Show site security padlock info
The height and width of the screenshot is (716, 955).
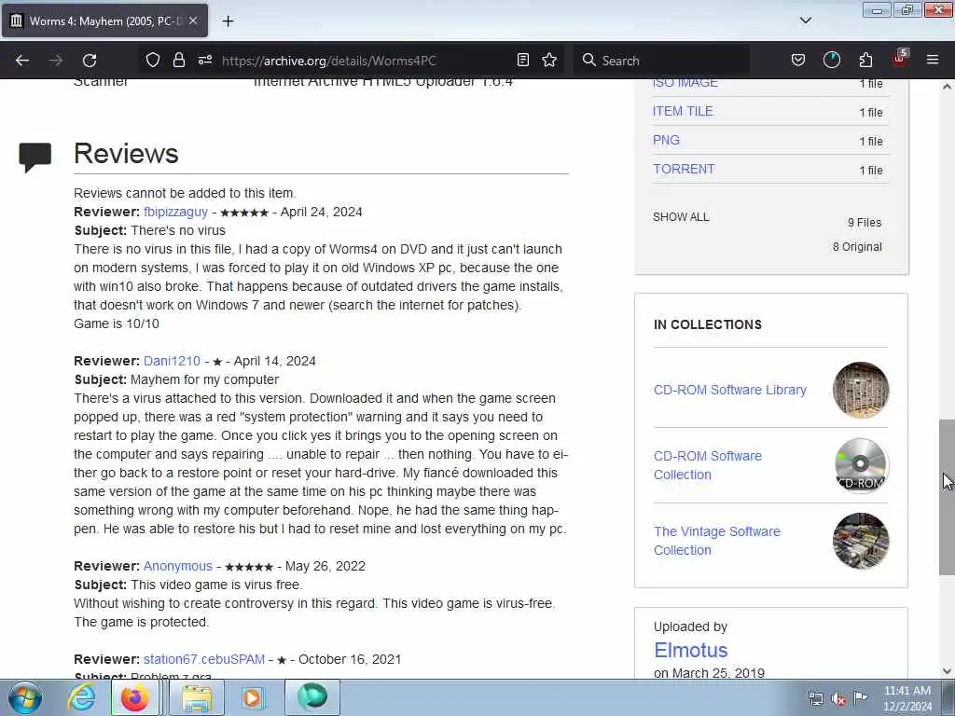click(x=178, y=60)
